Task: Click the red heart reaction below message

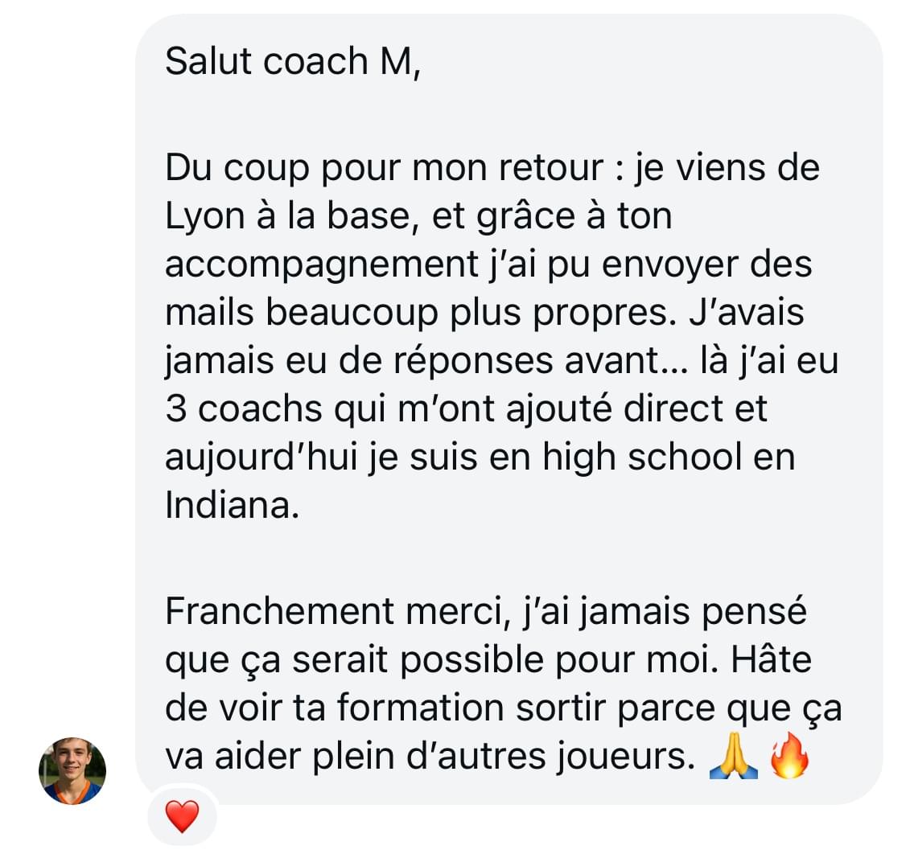Action: click(x=182, y=815)
